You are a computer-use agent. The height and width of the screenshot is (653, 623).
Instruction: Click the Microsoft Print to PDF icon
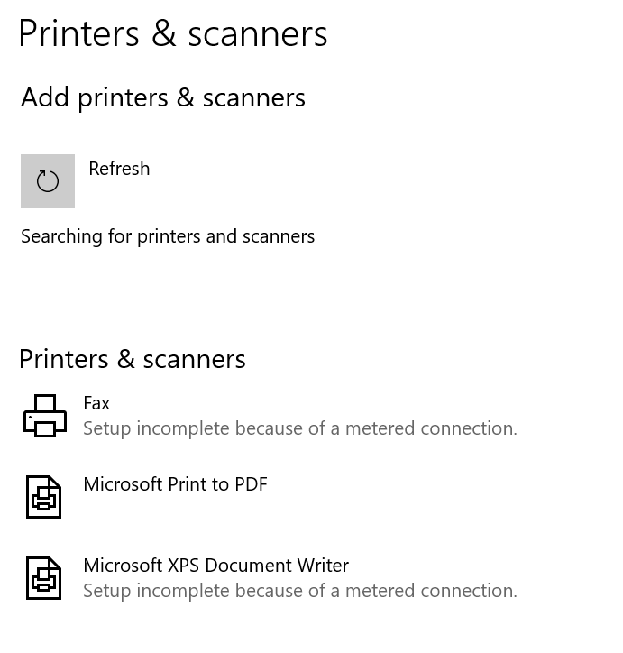tap(43, 497)
